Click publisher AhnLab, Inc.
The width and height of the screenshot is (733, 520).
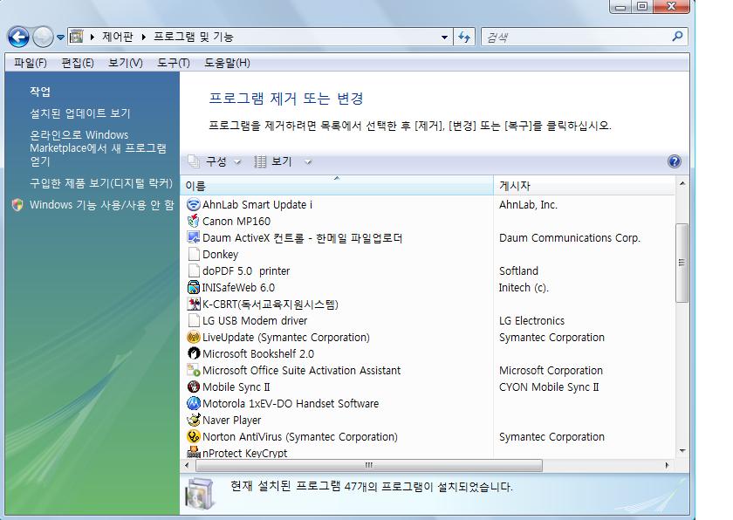tap(528, 205)
